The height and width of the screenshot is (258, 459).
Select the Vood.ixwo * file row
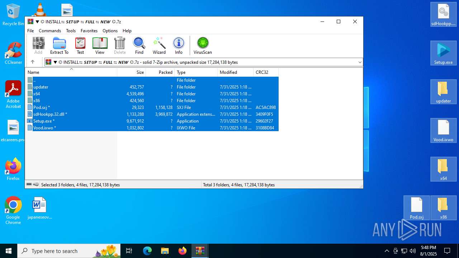[153, 128]
